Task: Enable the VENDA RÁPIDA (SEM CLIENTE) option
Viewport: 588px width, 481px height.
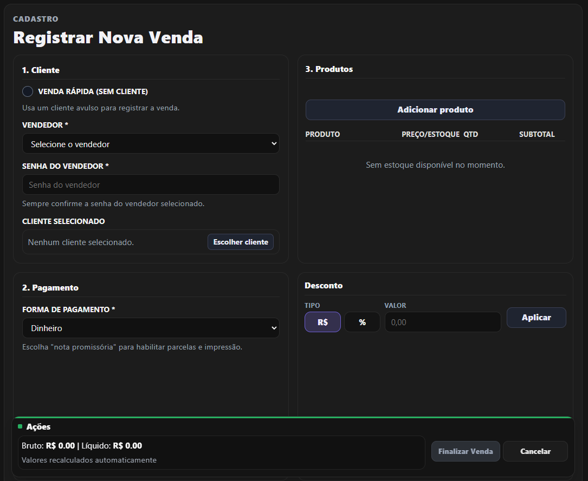Action: 28,91
